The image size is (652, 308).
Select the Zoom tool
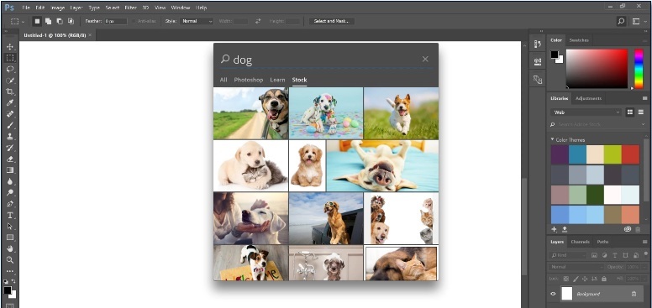click(10, 259)
